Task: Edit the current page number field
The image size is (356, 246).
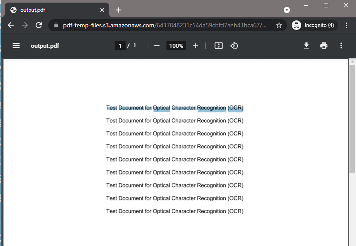Action: point(120,46)
